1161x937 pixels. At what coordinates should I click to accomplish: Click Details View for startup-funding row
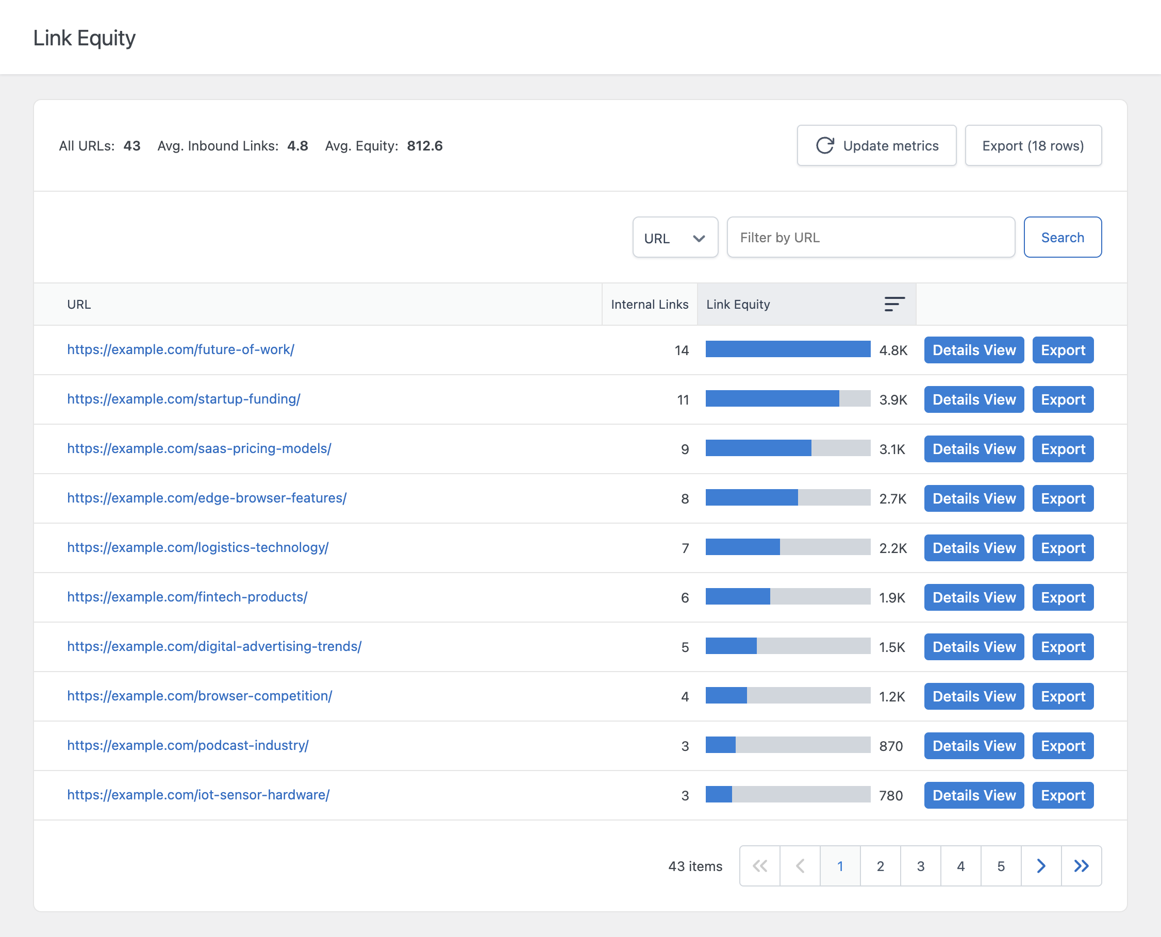[974, 399]
